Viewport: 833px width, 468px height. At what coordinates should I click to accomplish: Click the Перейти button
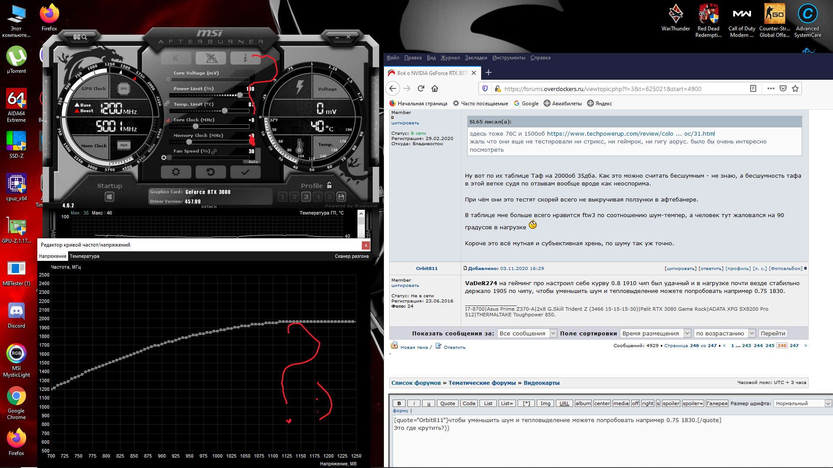773,333
